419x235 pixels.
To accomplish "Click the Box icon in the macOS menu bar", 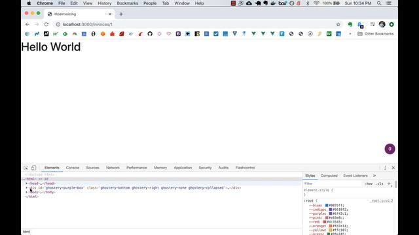I will [283, 3].
